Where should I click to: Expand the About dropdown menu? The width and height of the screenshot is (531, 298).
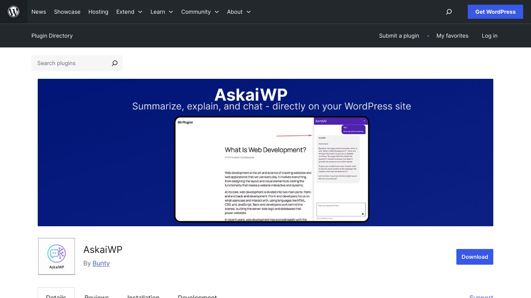(239, 12)
